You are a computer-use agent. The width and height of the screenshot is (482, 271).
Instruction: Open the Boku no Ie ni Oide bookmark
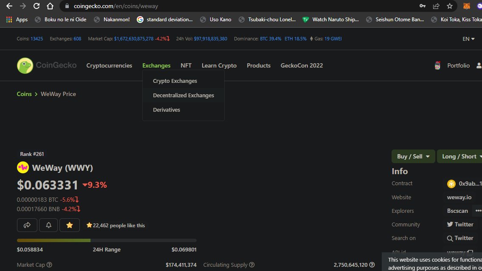61,20
